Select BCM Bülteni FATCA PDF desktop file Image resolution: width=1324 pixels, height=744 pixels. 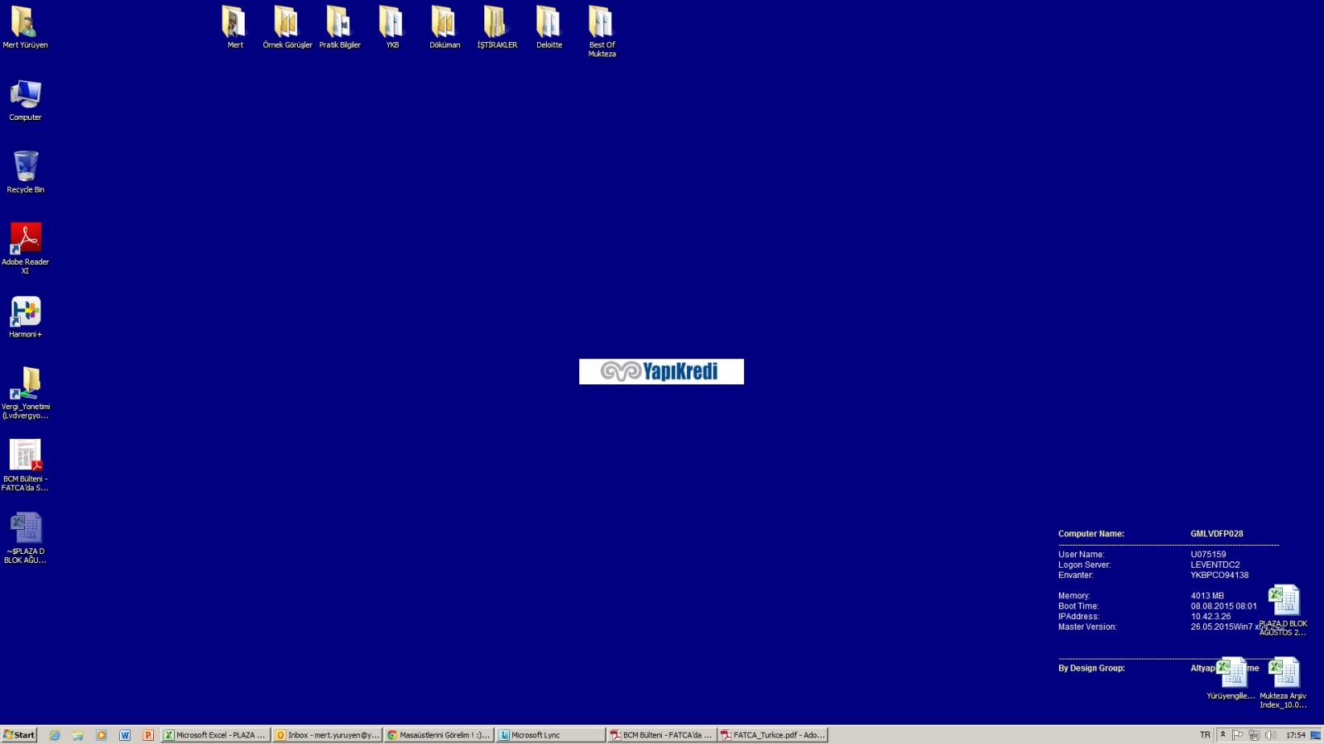pyautogui.click(x=25, y=465)
